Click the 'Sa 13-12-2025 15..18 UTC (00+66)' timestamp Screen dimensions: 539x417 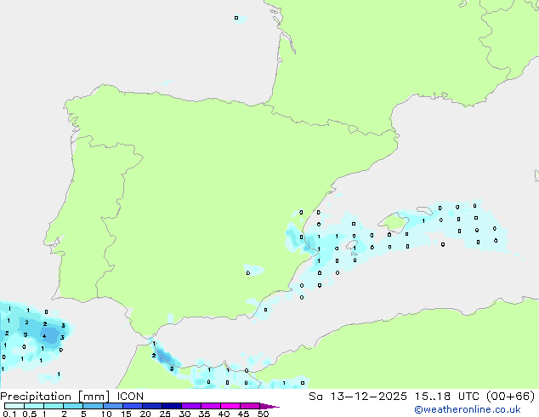click(422, 397)
